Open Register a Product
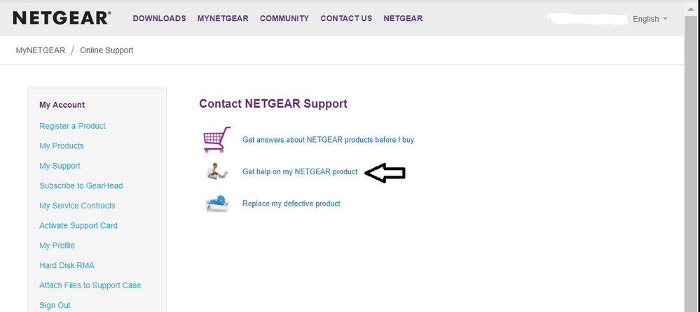700x312 pixels. 72,126
